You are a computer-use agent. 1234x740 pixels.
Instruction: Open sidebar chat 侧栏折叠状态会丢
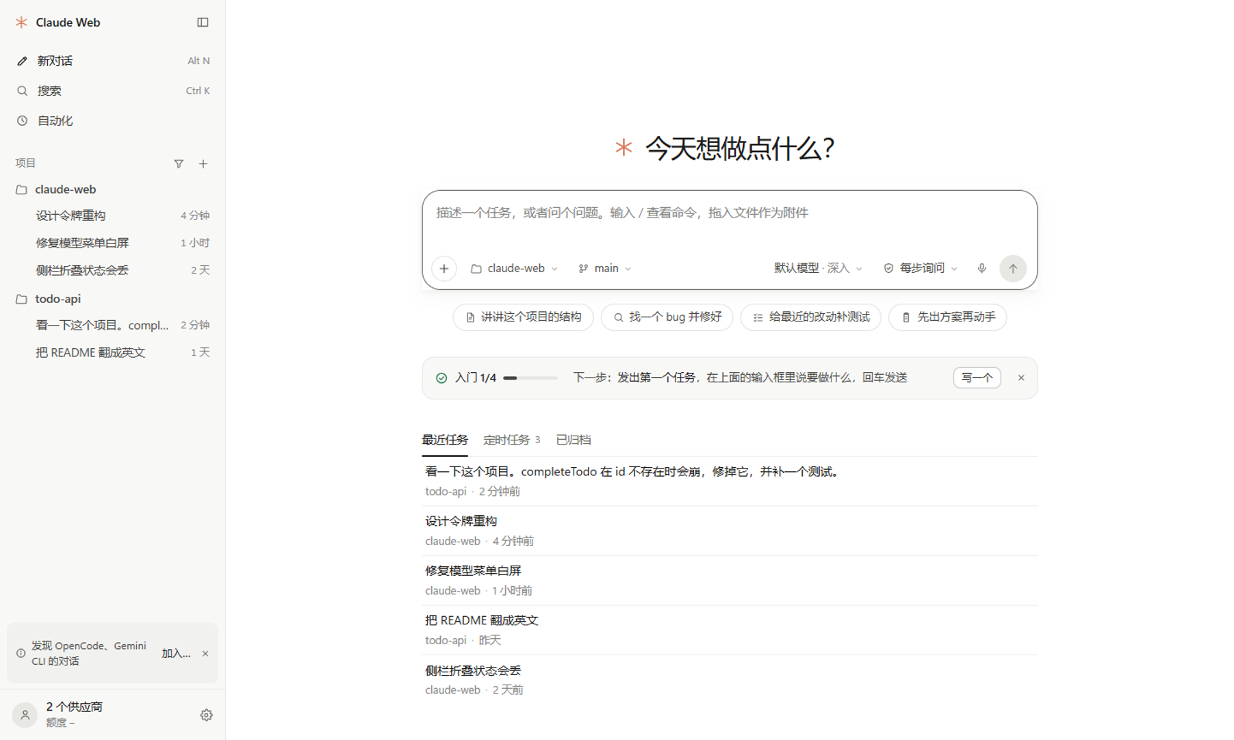(x=112, y=270)
